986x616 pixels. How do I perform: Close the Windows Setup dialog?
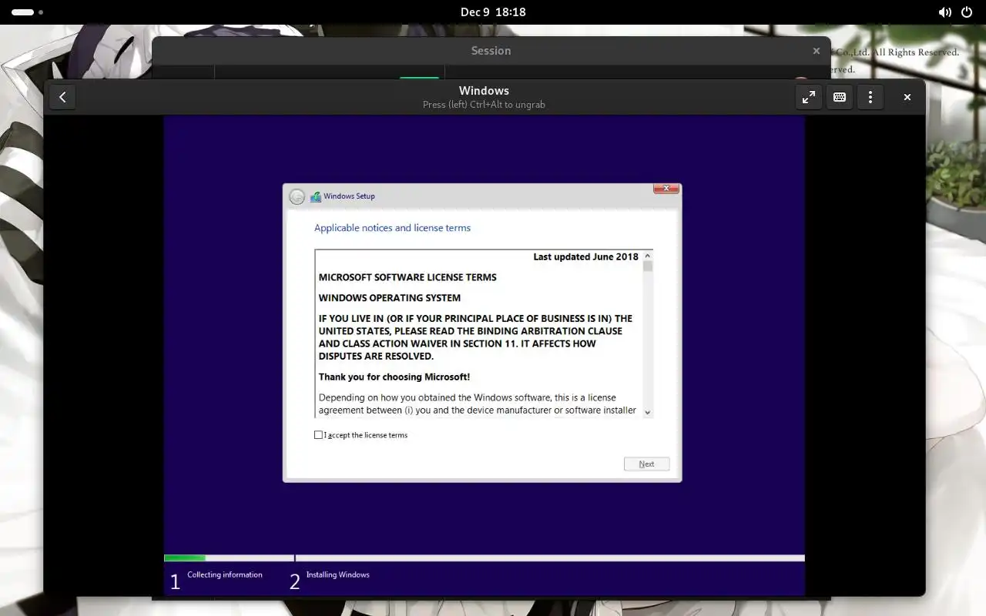coord(666,189)
